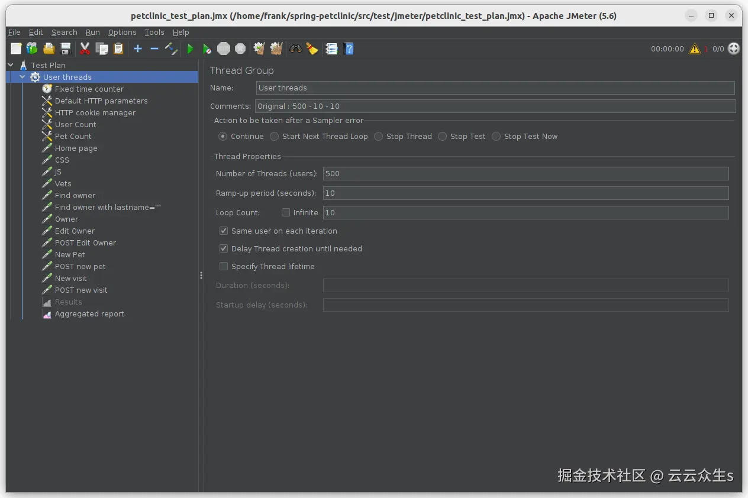Click the Stop test button
The width and height of the screenshot is (748, 498).
click(224, 48)
